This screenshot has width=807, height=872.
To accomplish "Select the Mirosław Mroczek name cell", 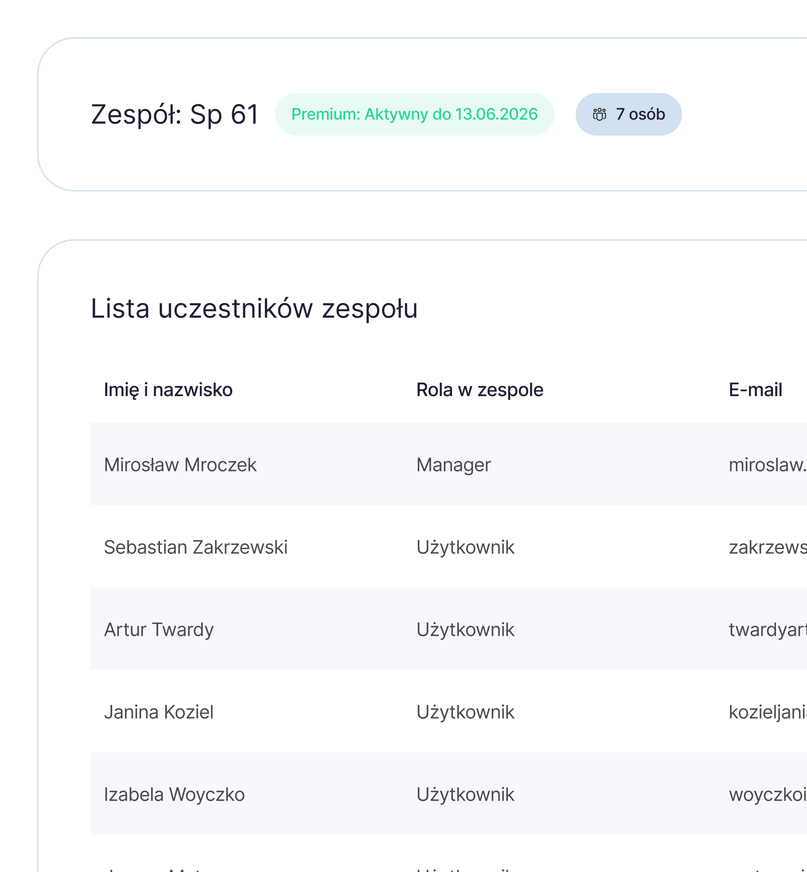I will tap(180, 465).
